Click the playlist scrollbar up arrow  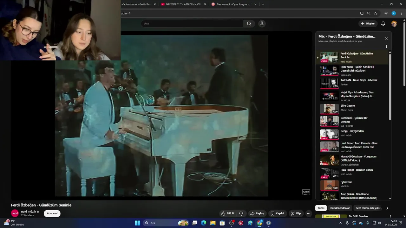(x=390, y=52)
